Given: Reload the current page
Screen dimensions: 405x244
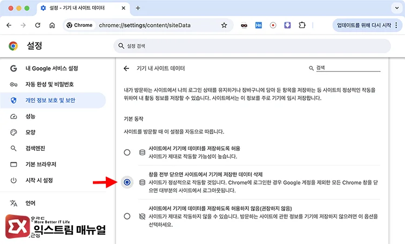Looking at the screenshot, I should coord(38,25).
